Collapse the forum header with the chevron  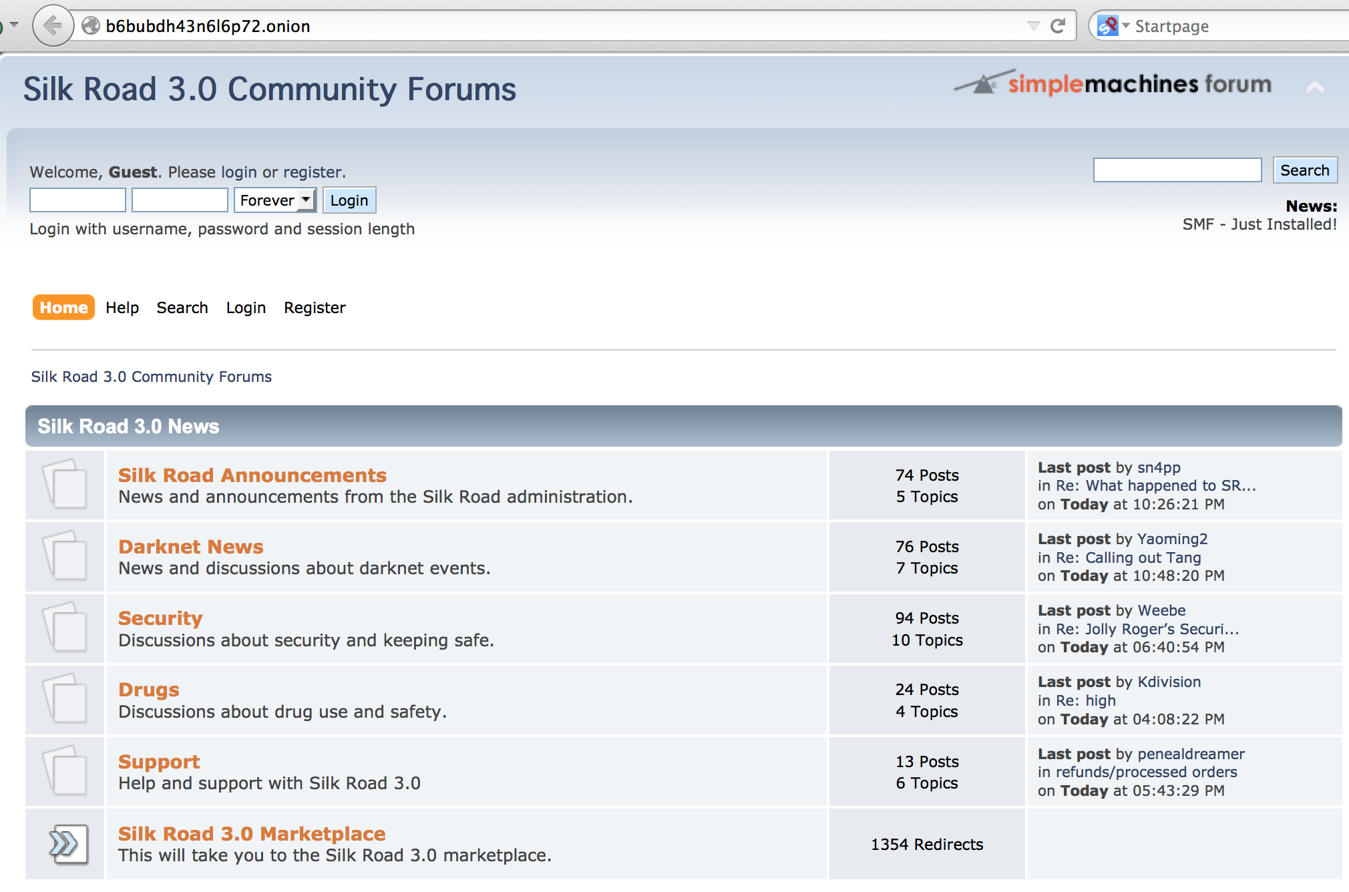1315,87
